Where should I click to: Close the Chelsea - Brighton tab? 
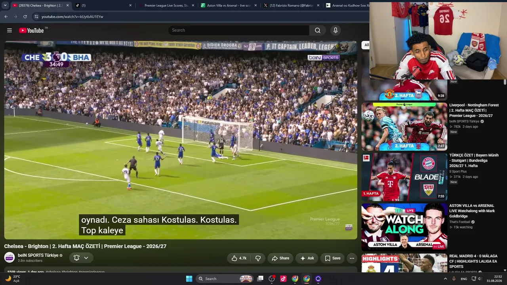tap(68, 6)
